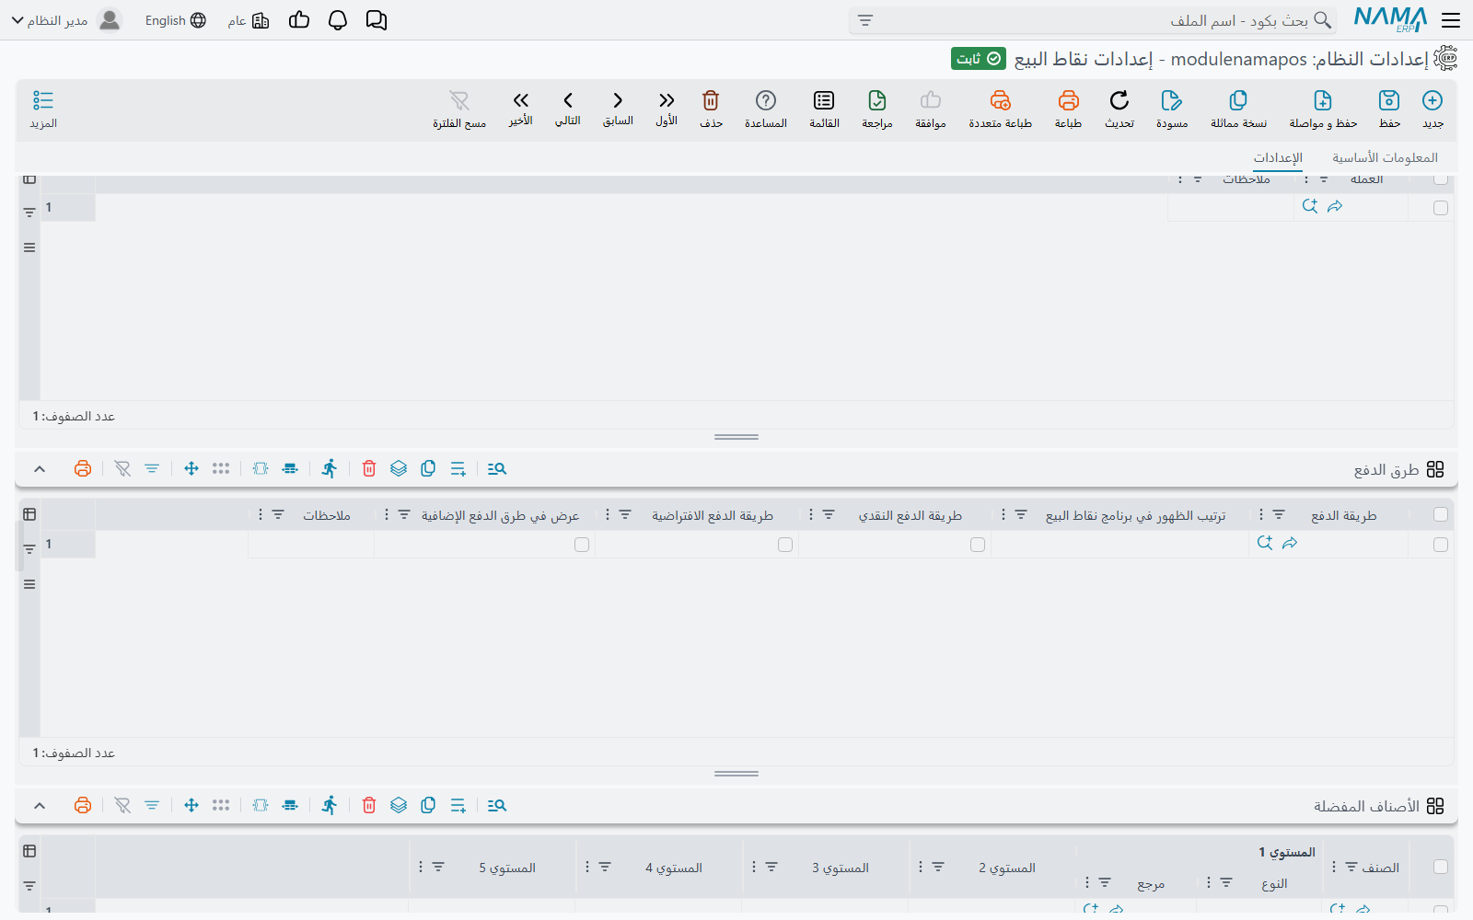
Task: Open the القائمة (List) view icon
Action: click(824, 100)
